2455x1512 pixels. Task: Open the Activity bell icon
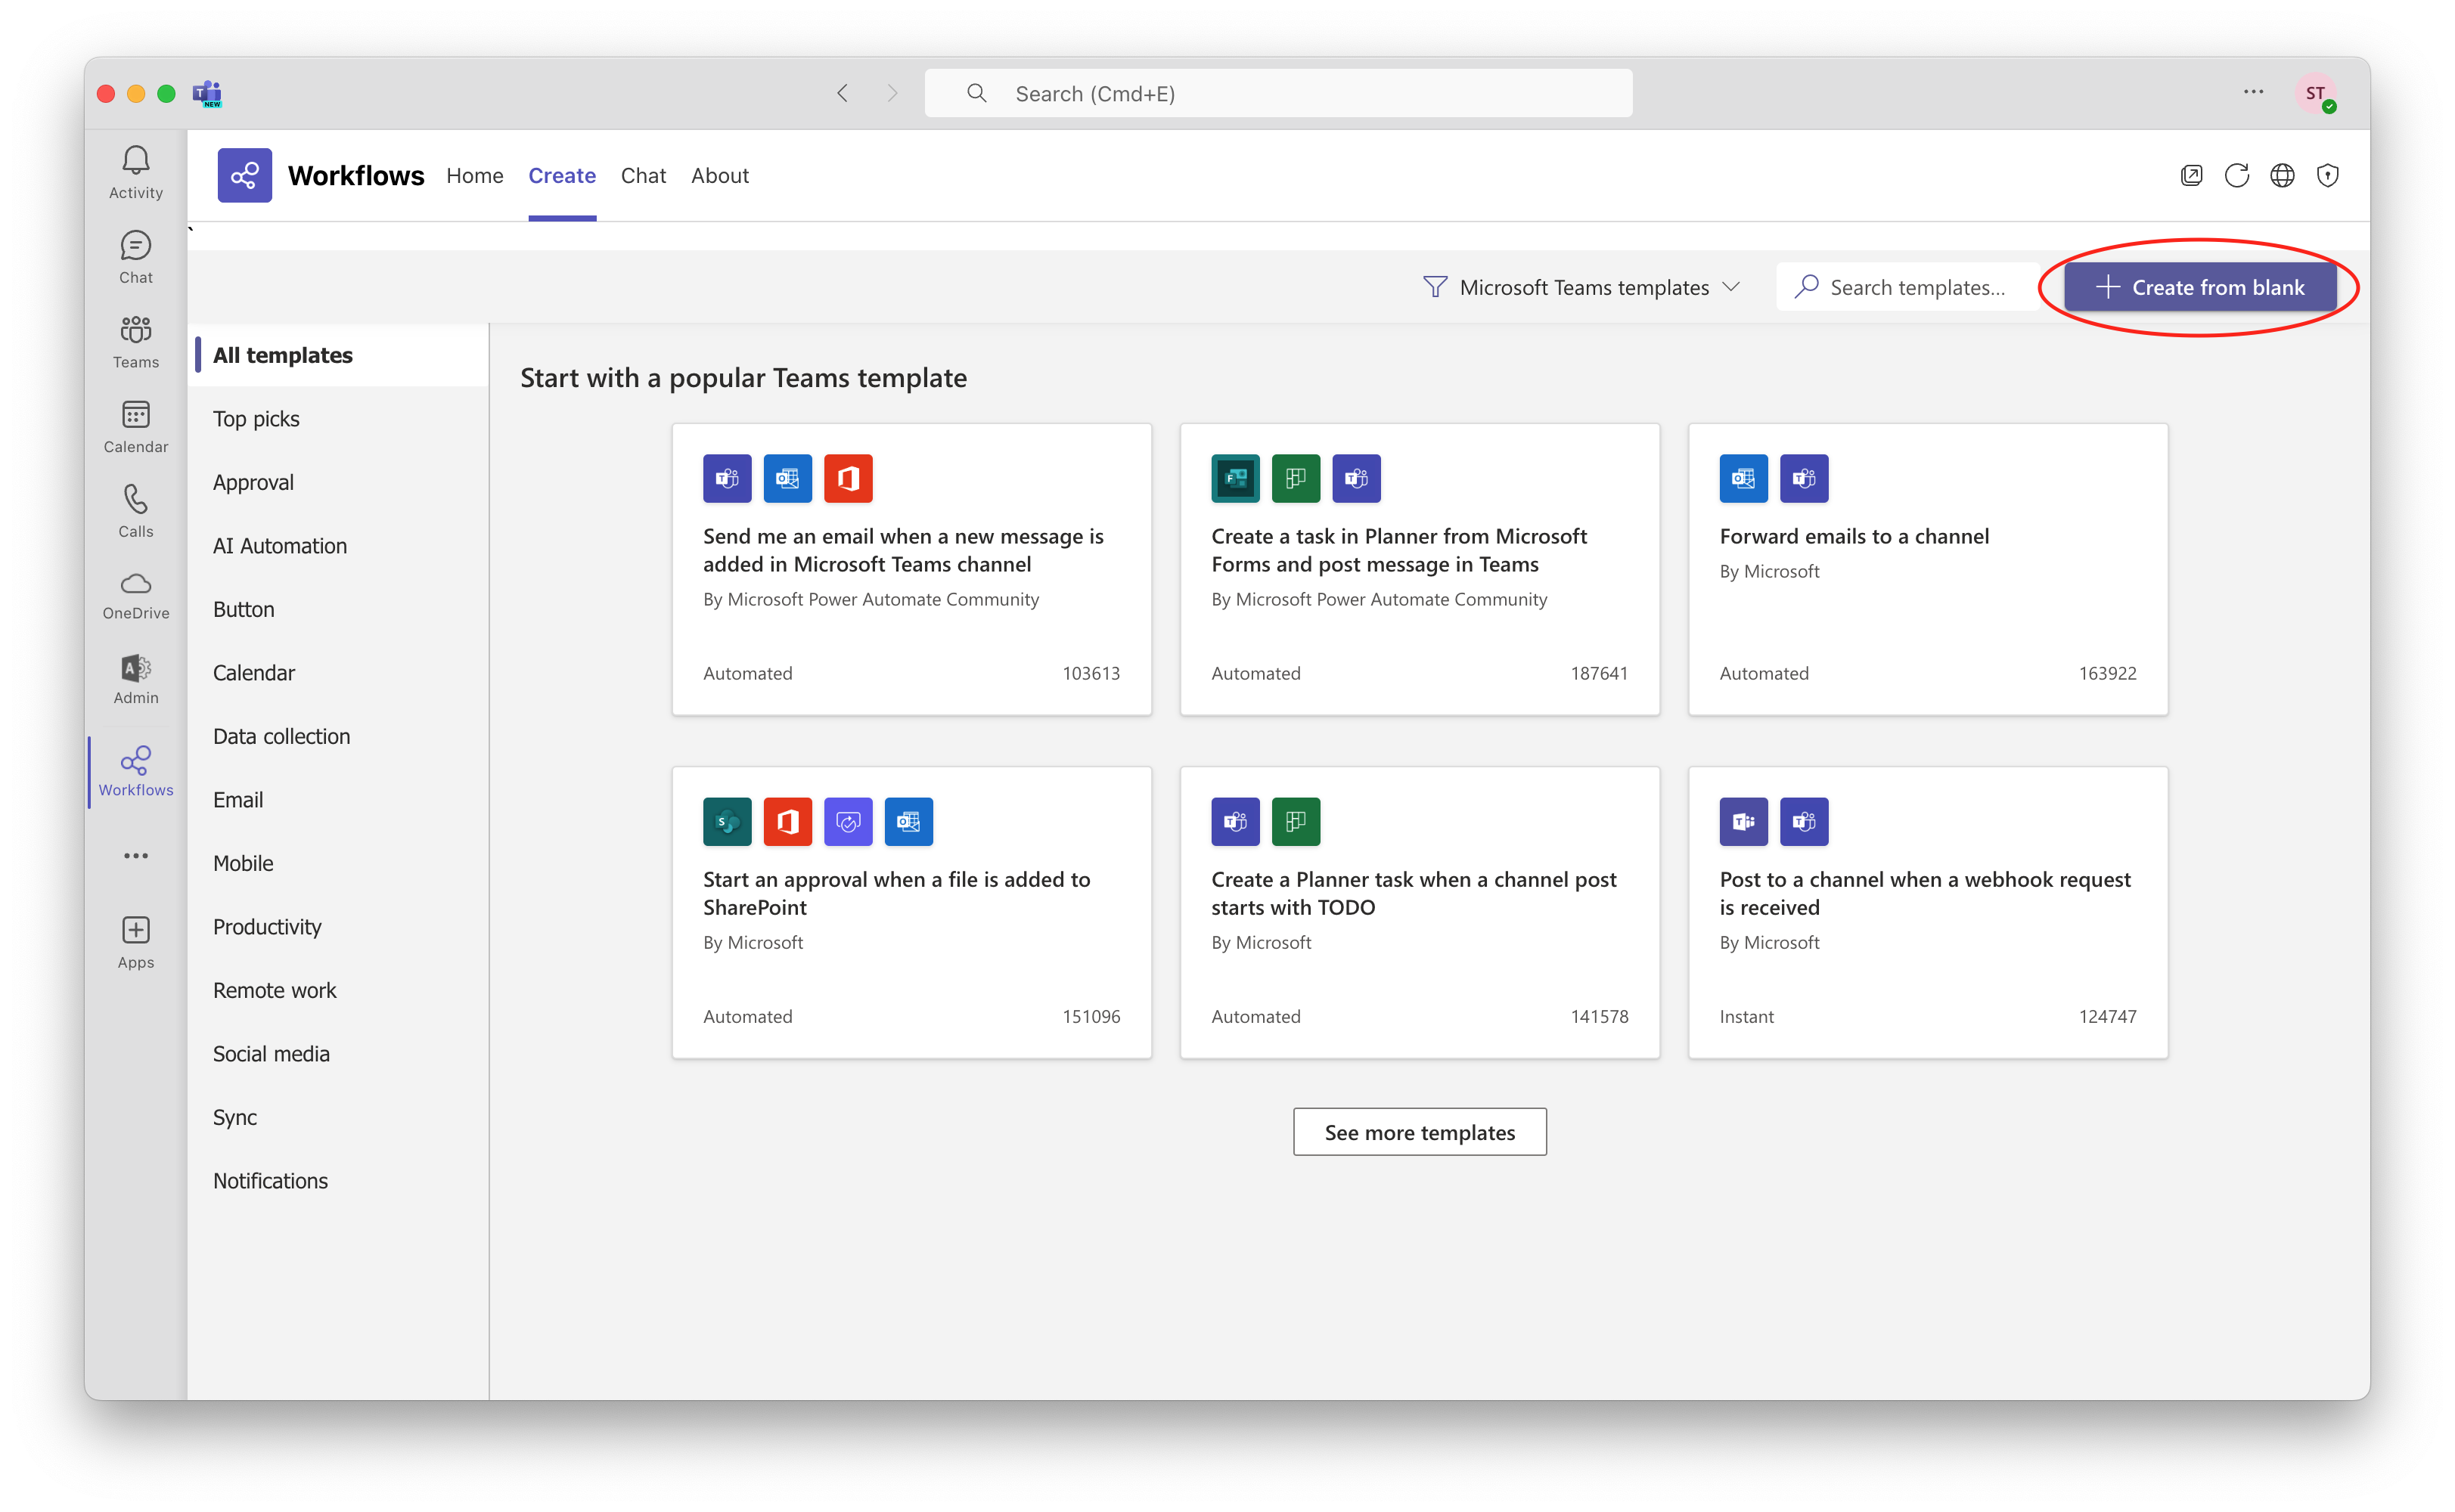point(135,171)
